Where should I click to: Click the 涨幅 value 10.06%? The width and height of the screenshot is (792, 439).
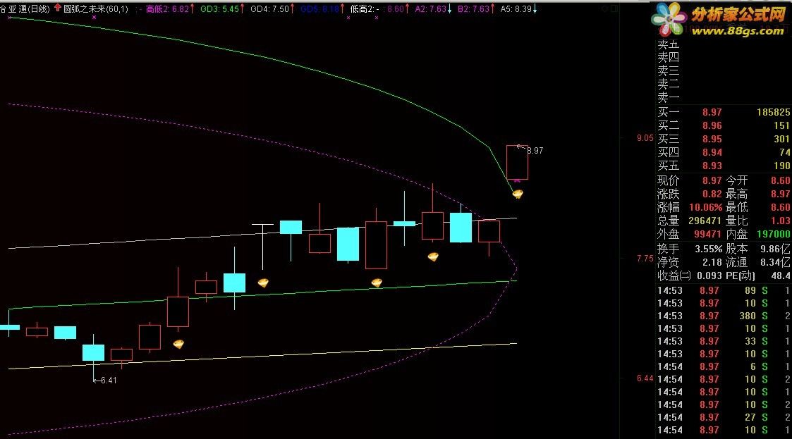point(705,207)
